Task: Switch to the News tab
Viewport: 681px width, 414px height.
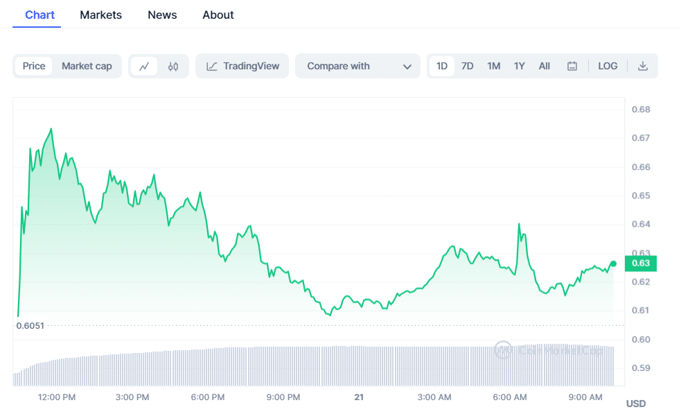Action: pyautogui.click(x=162, y=15)
